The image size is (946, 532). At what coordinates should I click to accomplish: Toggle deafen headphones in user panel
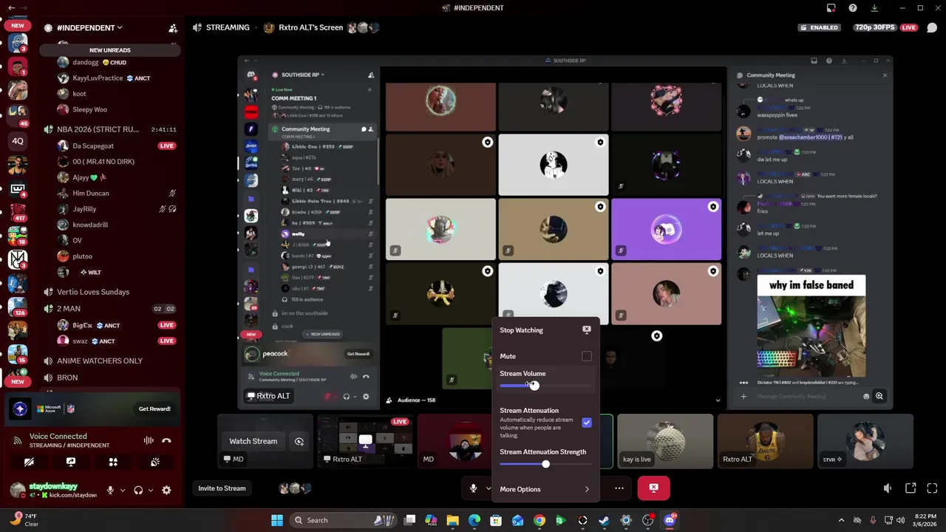pyautogui.click(x=138, y=490)
